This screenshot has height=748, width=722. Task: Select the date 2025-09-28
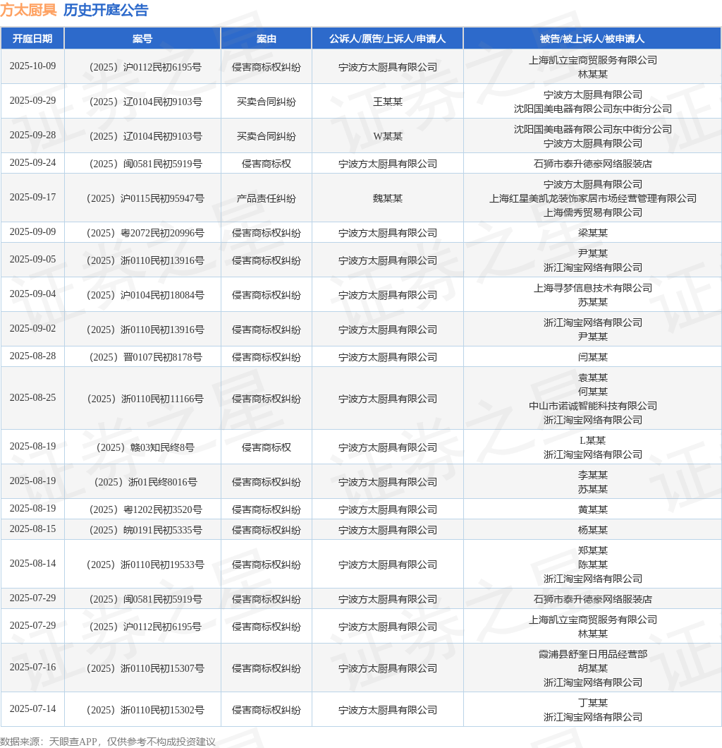32,135
